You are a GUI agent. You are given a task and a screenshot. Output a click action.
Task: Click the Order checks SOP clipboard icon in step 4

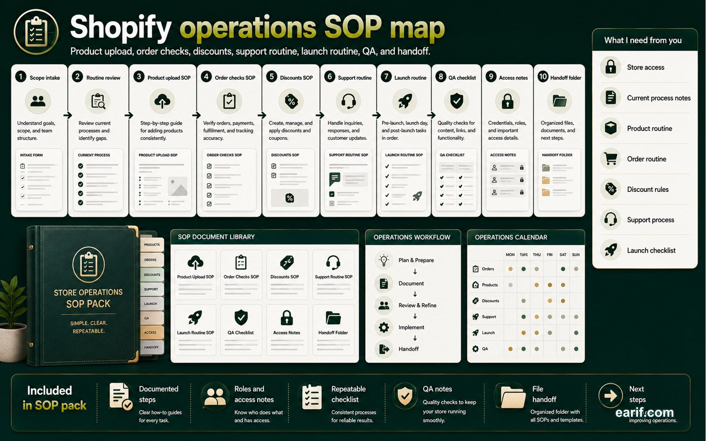click(x=229, y=101)
